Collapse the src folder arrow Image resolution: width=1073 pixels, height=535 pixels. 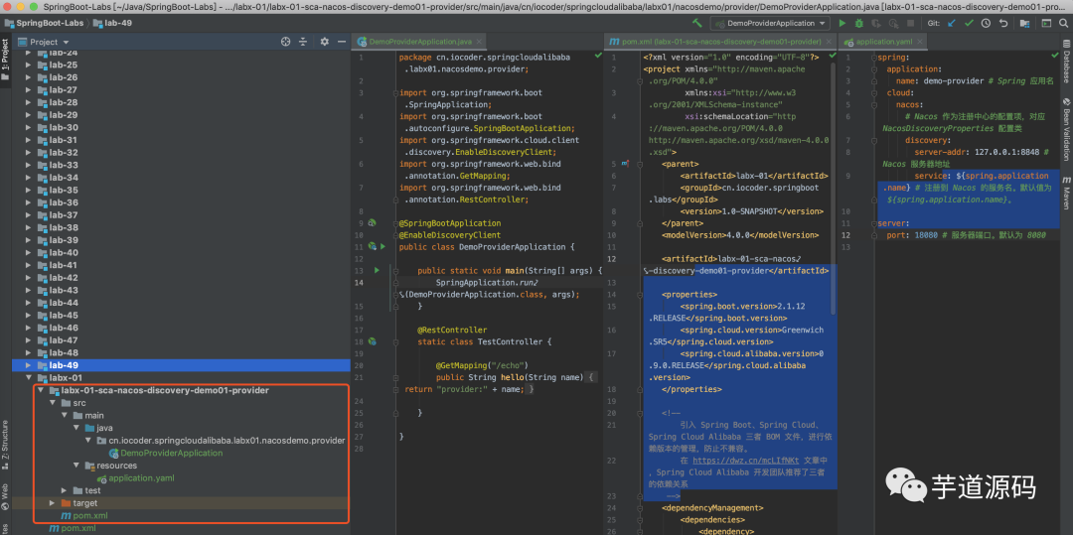pos(53,403)
